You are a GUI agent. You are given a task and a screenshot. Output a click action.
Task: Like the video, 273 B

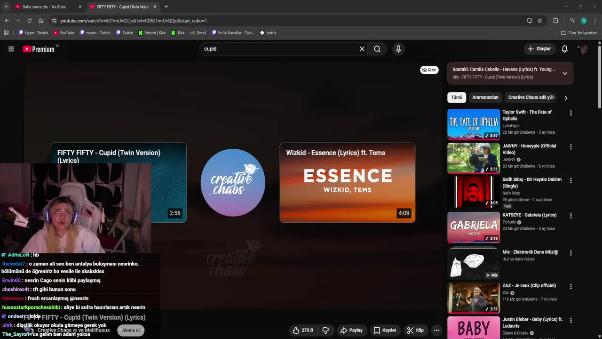coord(302,331)
